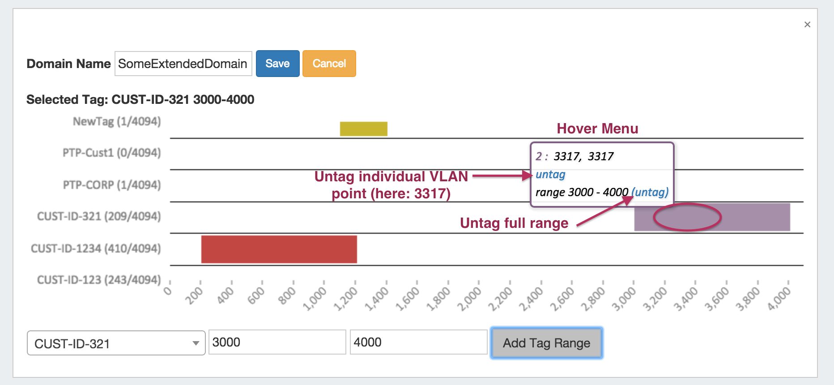
Task: Select the red CUST-ID-1234 range bar
Action: (279, 249)
